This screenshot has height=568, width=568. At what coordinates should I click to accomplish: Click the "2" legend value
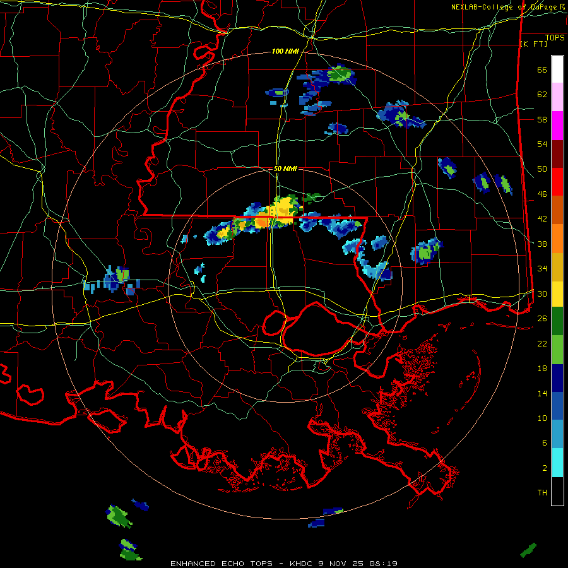click(545, 468)
